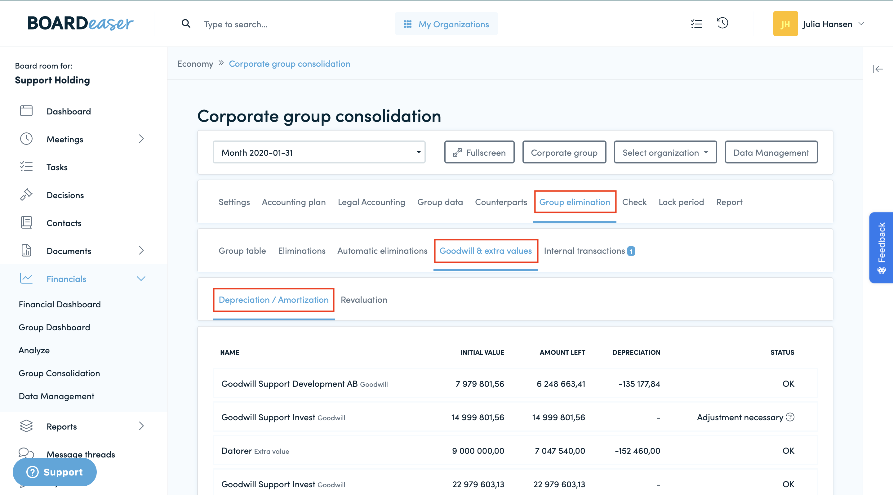This screenshot has width=893, height=495.
Task: Open the history clock icon
Action: [x=722, y=23]
